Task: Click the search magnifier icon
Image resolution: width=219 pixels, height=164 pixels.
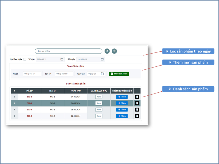Action: click(x=107, y=51)
